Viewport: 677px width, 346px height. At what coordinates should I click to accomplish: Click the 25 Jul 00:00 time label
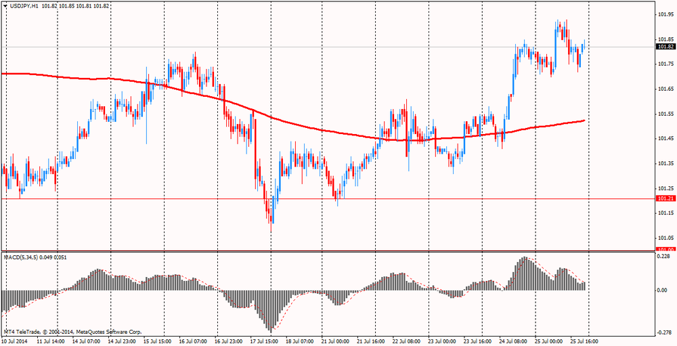point(550,341)
